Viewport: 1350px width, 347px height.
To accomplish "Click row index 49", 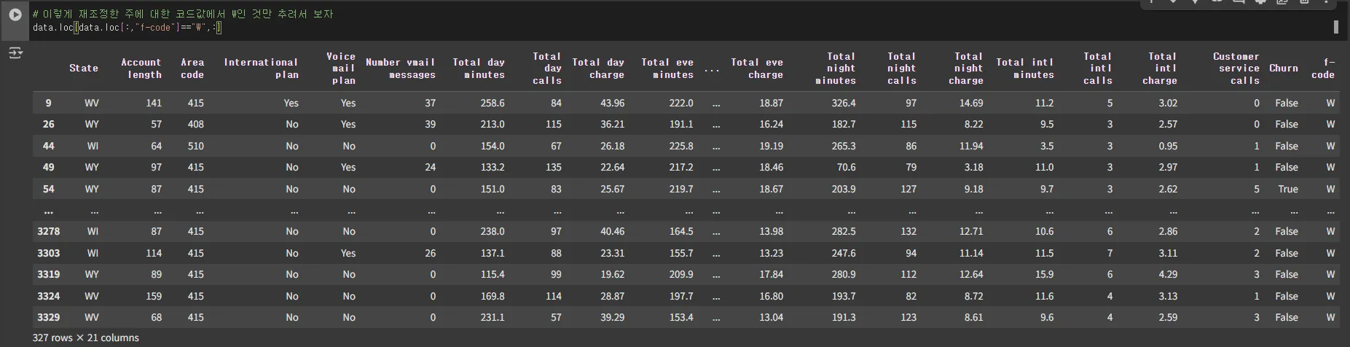I will click(x=48, y=167).
